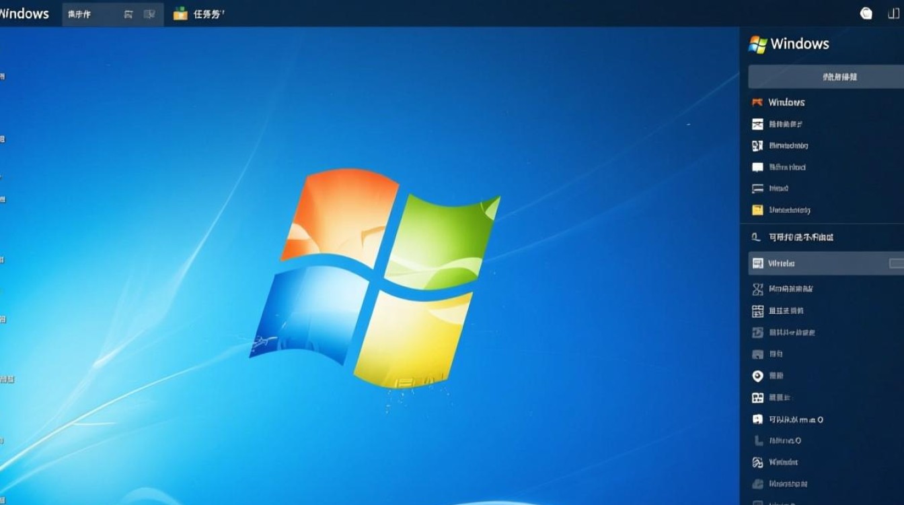Toggle the switch on the highlighted panel row
Viewport: 904px width, 505px height.
pos(896,263)
